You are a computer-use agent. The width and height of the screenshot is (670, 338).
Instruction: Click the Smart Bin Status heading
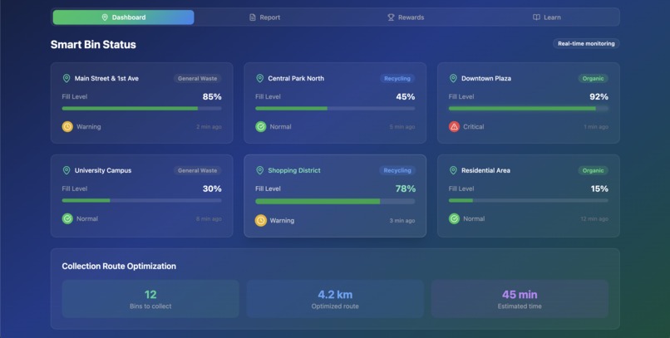point(93,45)
